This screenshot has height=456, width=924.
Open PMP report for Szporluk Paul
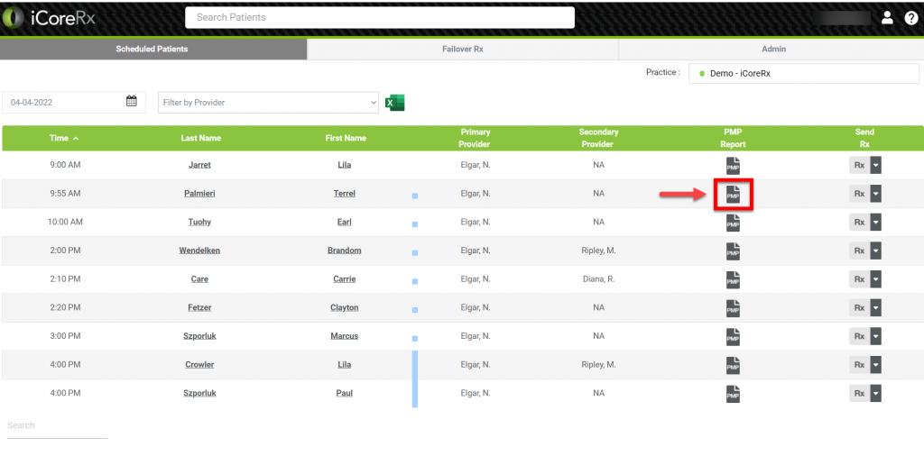[x=733, y=394]
